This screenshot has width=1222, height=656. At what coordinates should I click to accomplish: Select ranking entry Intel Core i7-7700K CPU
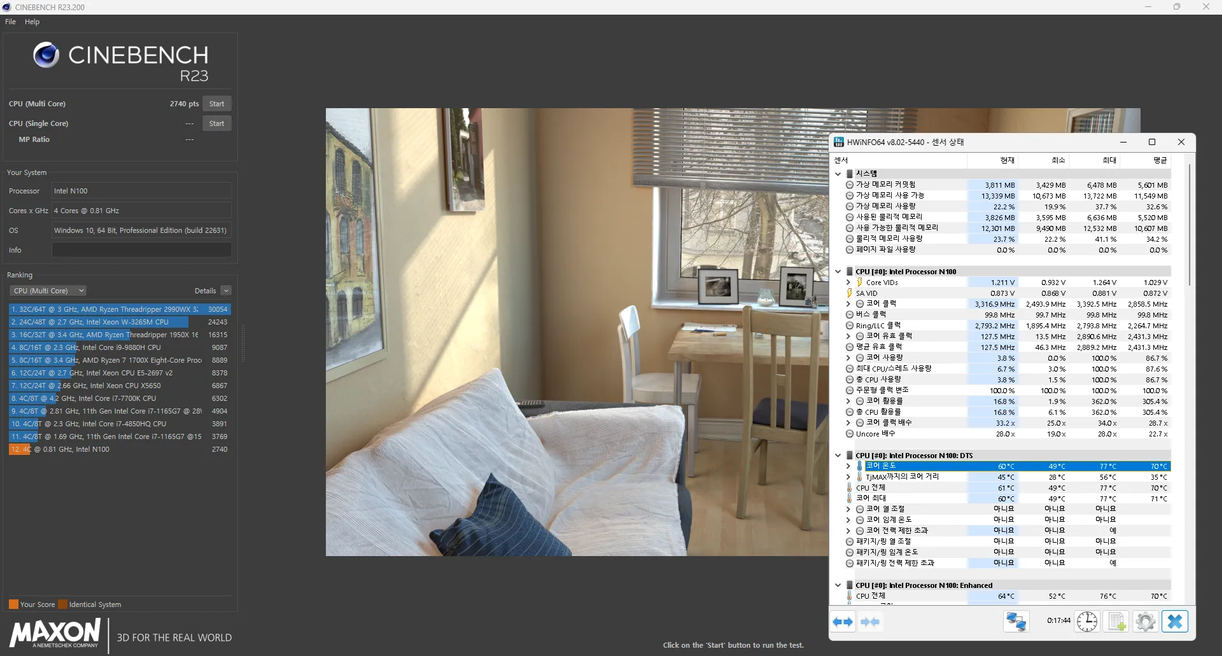120,398
